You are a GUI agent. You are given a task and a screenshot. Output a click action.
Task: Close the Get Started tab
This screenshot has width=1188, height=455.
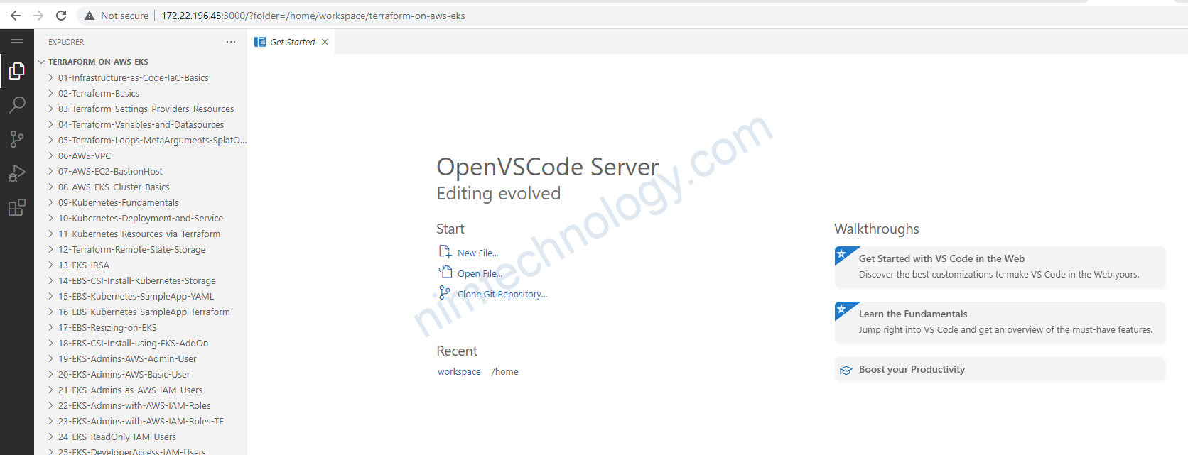[325, 43]
